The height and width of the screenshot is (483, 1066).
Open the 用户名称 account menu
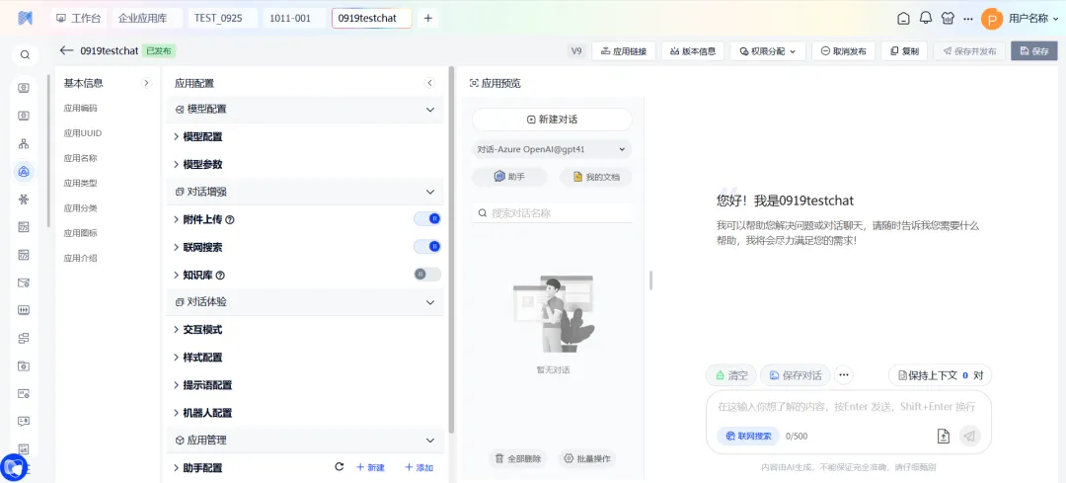pyautogui.click(x=1032, y=19)
